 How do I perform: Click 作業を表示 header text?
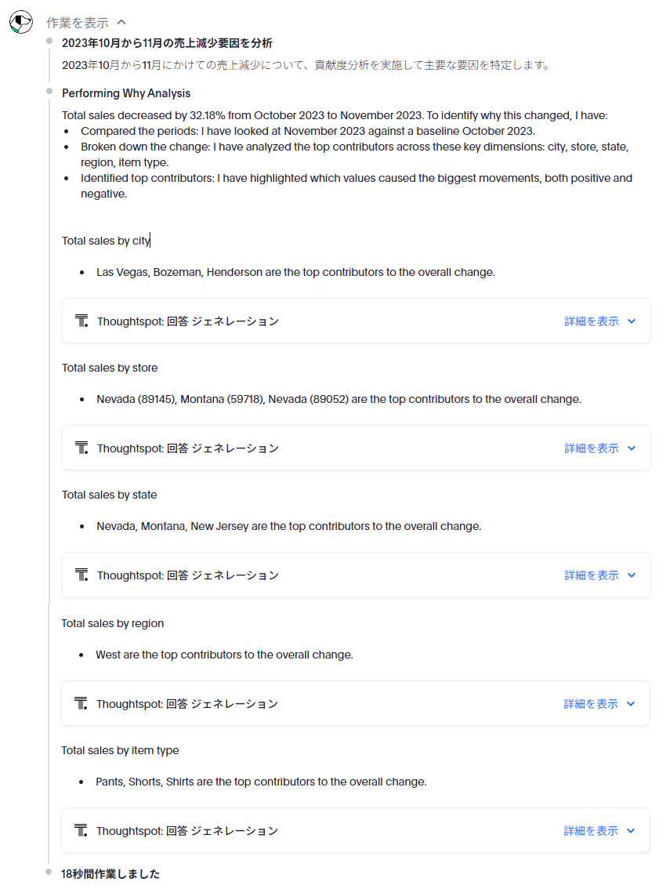(x=78, y=23)
